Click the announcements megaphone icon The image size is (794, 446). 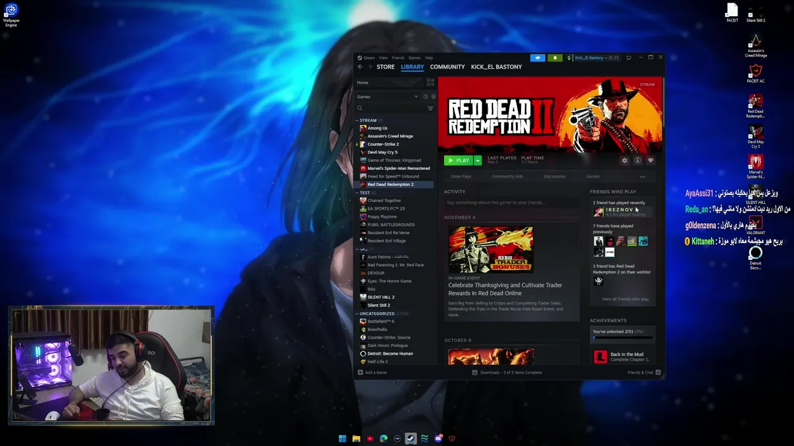tap(538, 58)
